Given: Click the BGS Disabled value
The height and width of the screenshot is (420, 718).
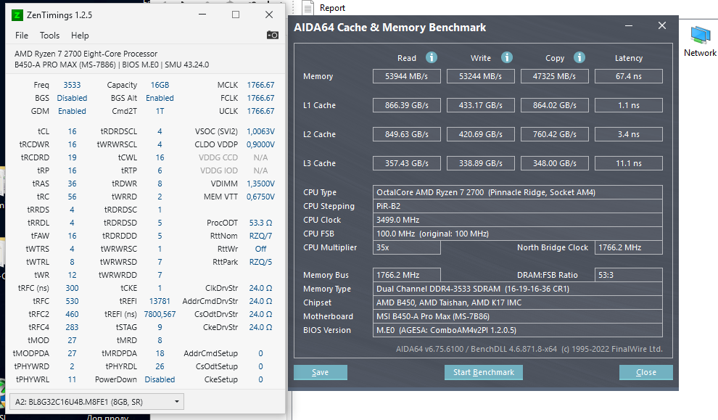Looking at the screenshot, I should click(x=72, y=98).
